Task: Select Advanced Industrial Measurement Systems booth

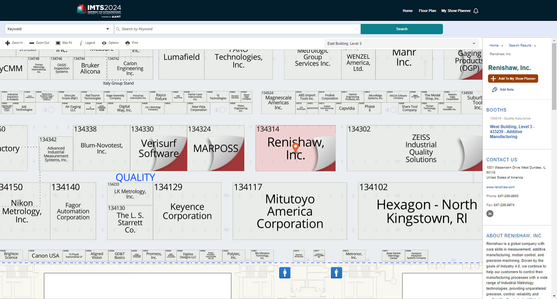Action: point(56,154)
